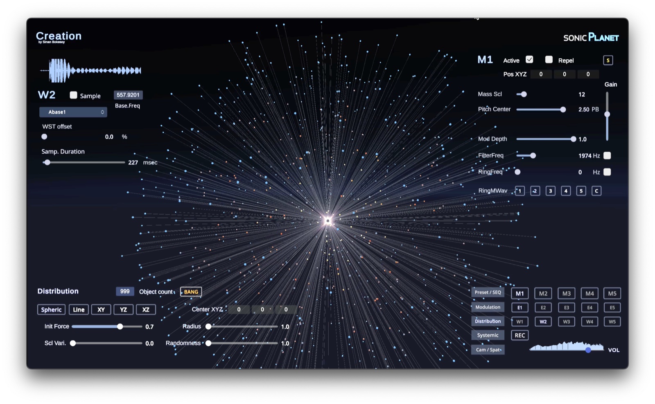Select the Spheric distribution mode

51,310
